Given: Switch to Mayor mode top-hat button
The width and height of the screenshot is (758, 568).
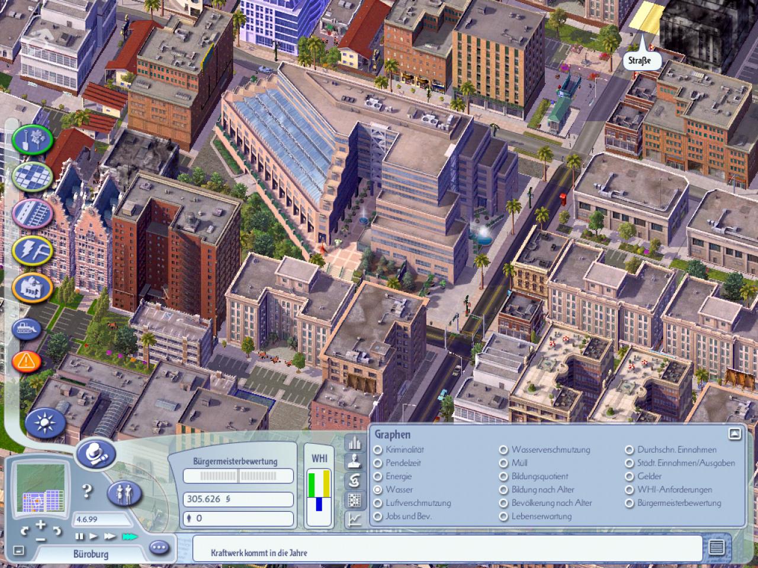Looking at the screenshot, I should 96,454.
